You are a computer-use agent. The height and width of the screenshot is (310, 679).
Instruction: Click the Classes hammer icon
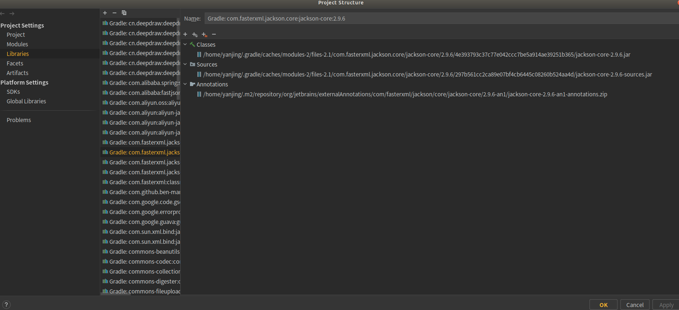(192, 44)
